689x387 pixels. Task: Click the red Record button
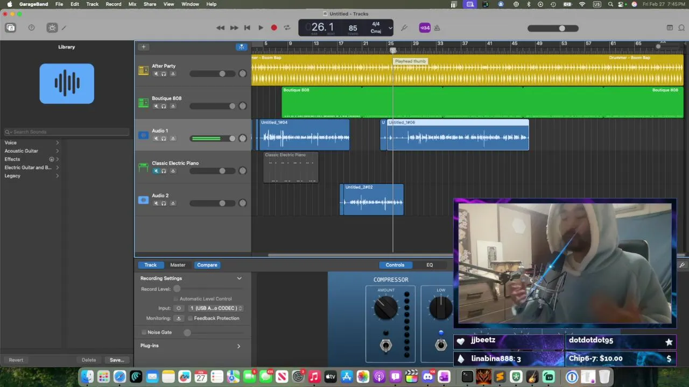[x=274, y=28]
